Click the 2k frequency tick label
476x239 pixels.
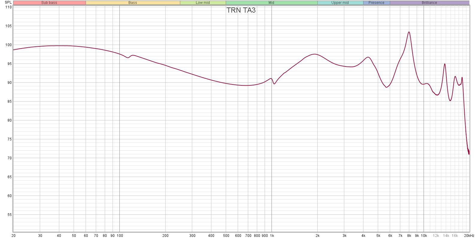pyautogui.click(x=318, y=236)
